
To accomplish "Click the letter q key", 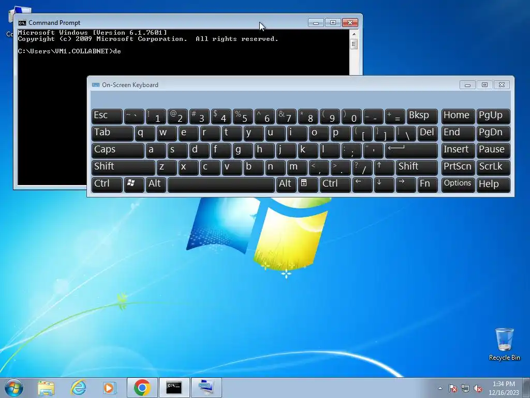I will (x=145, y=133).
